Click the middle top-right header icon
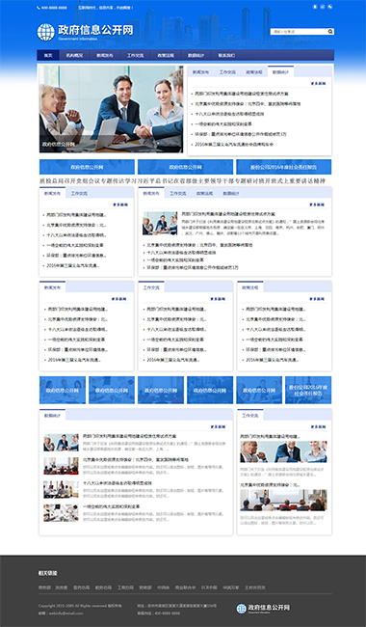Viewport: 366px width, 627px height. (x=323, y=7)
